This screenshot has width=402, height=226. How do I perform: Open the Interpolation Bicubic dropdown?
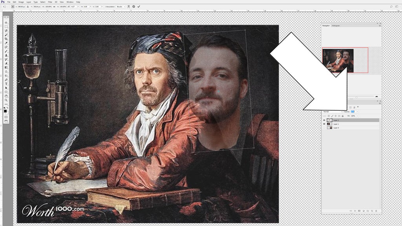(121, 7)
